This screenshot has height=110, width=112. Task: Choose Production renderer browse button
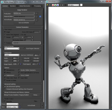pos(36,13)
